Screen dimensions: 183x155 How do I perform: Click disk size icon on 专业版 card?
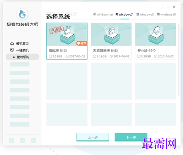point(139,56)
